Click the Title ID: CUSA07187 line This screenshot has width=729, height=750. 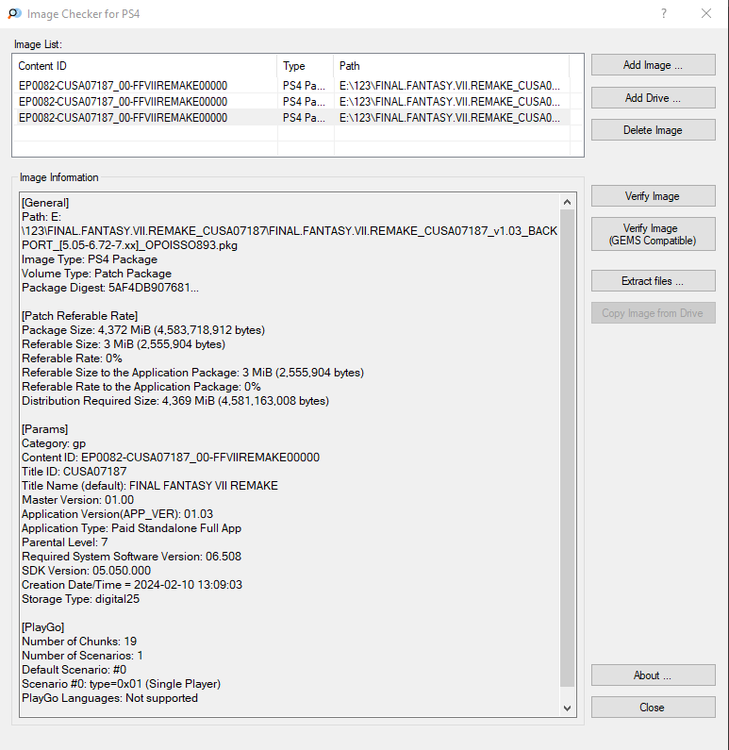(x=75, y=472)
